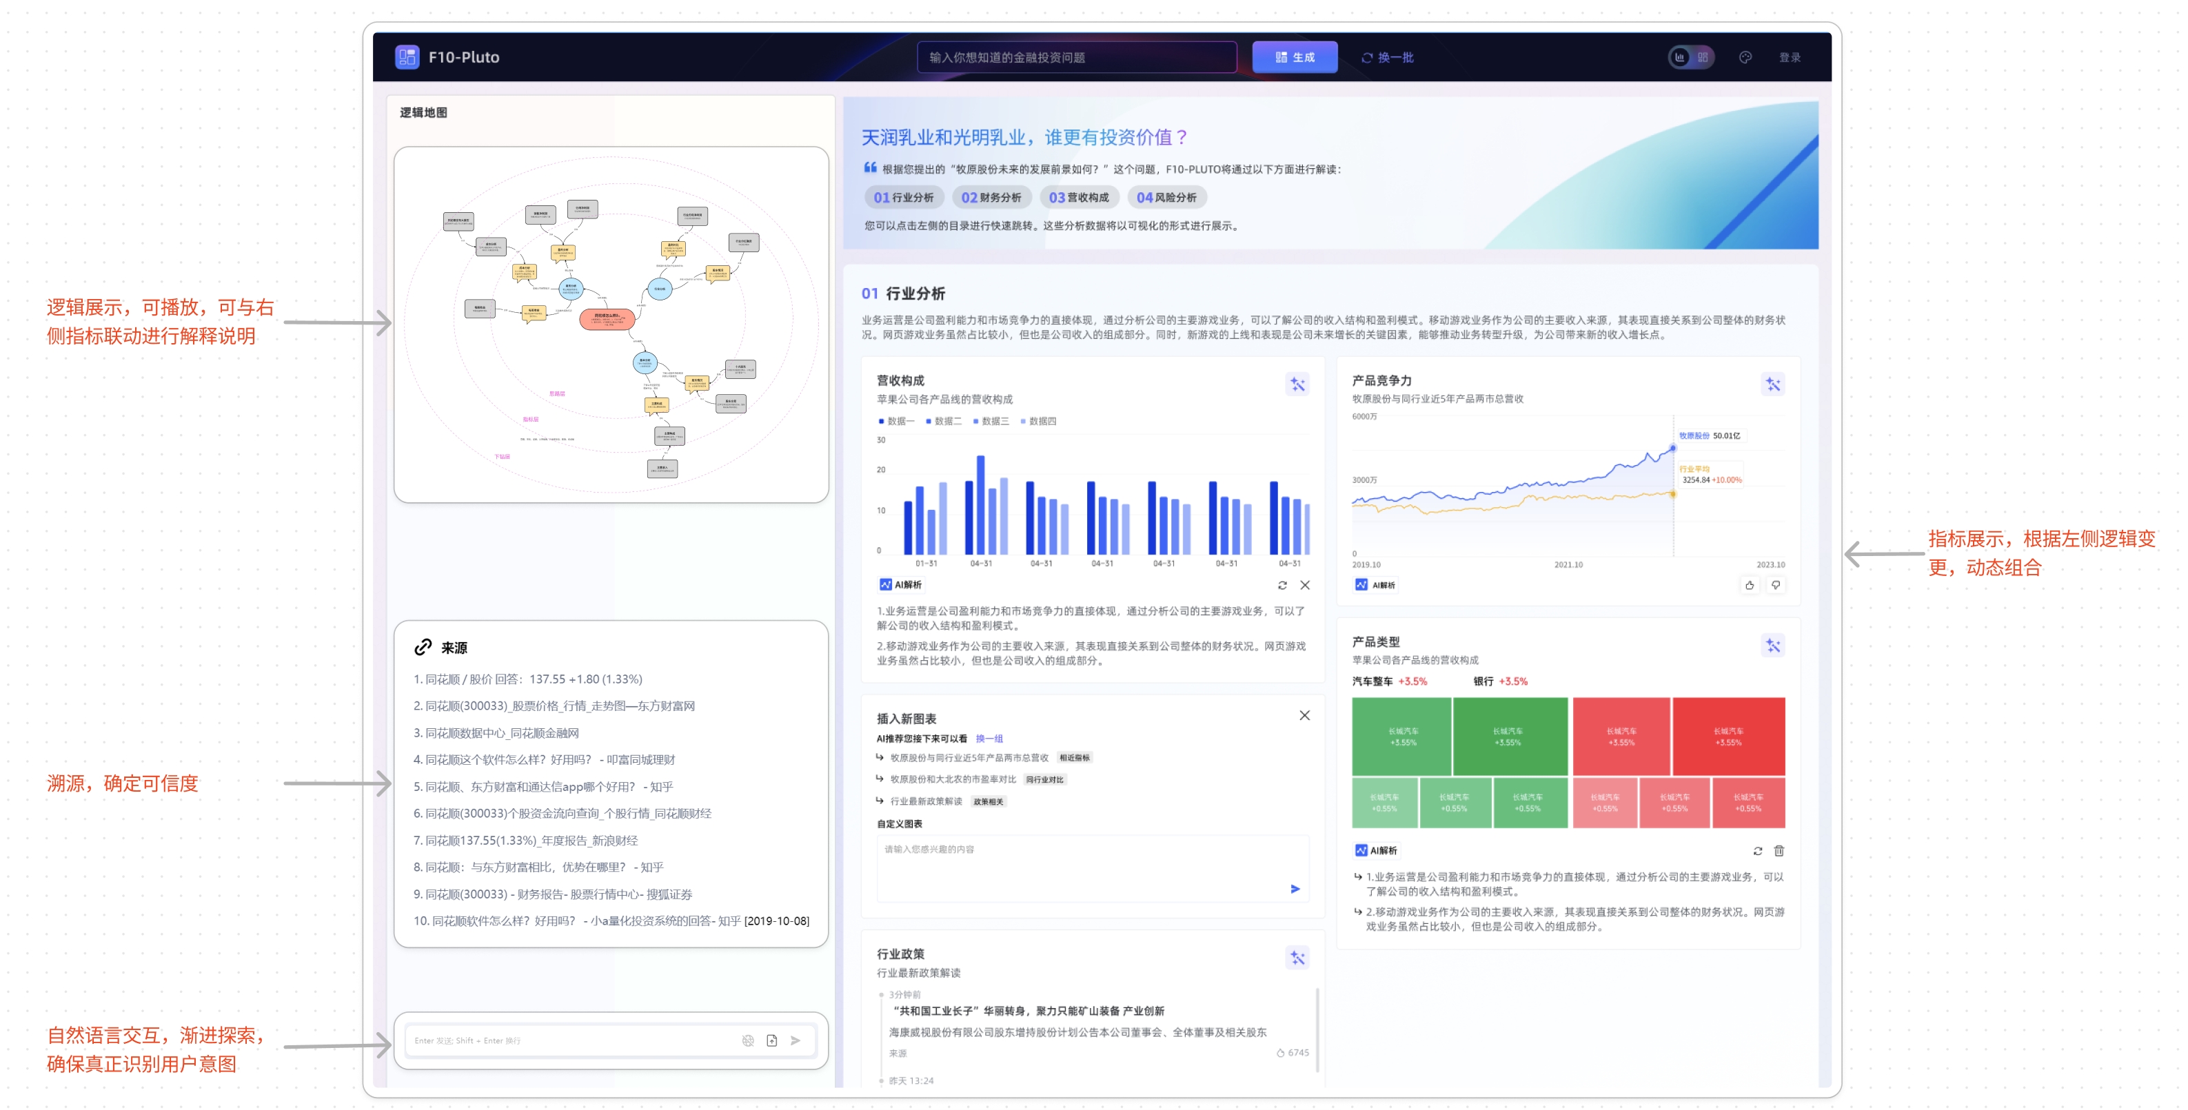
Task: Click 换一组 link in 插入新图表
Action: [989, 739]
